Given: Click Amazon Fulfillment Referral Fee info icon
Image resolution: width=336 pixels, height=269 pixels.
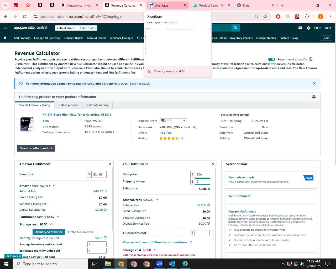Looking at the screenshot, I should (x=105, y=191).
